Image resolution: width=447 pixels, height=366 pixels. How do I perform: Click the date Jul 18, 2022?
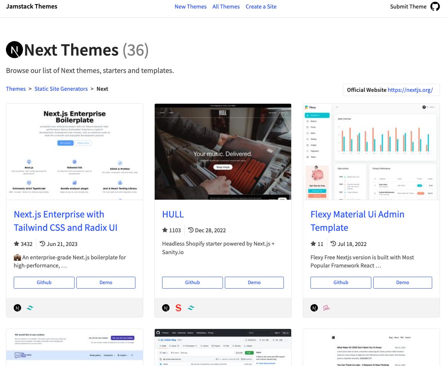click(352, 244)
